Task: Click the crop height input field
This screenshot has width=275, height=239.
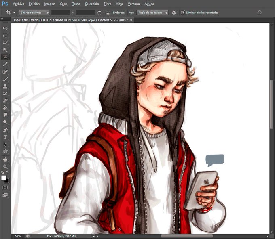Action: tap(85, 13)
